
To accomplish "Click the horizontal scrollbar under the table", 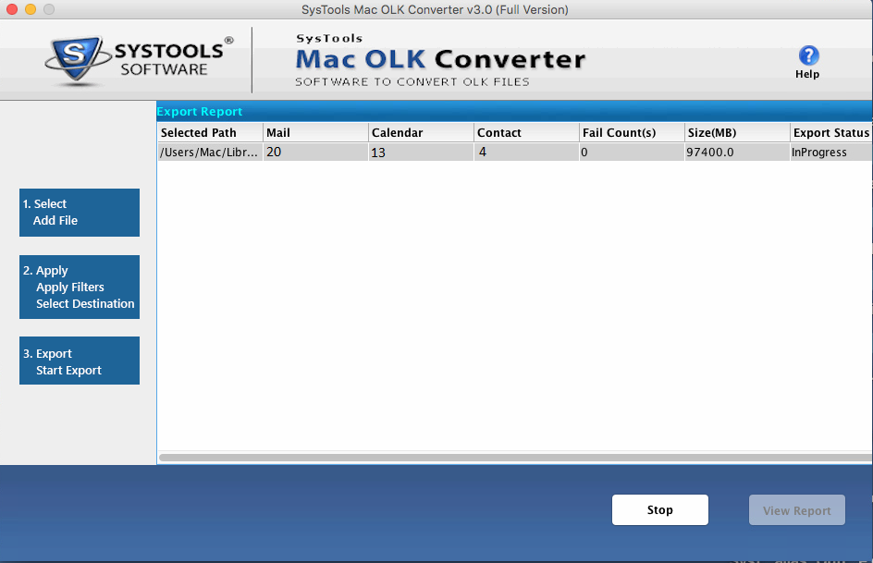I will tap(515, 458).
